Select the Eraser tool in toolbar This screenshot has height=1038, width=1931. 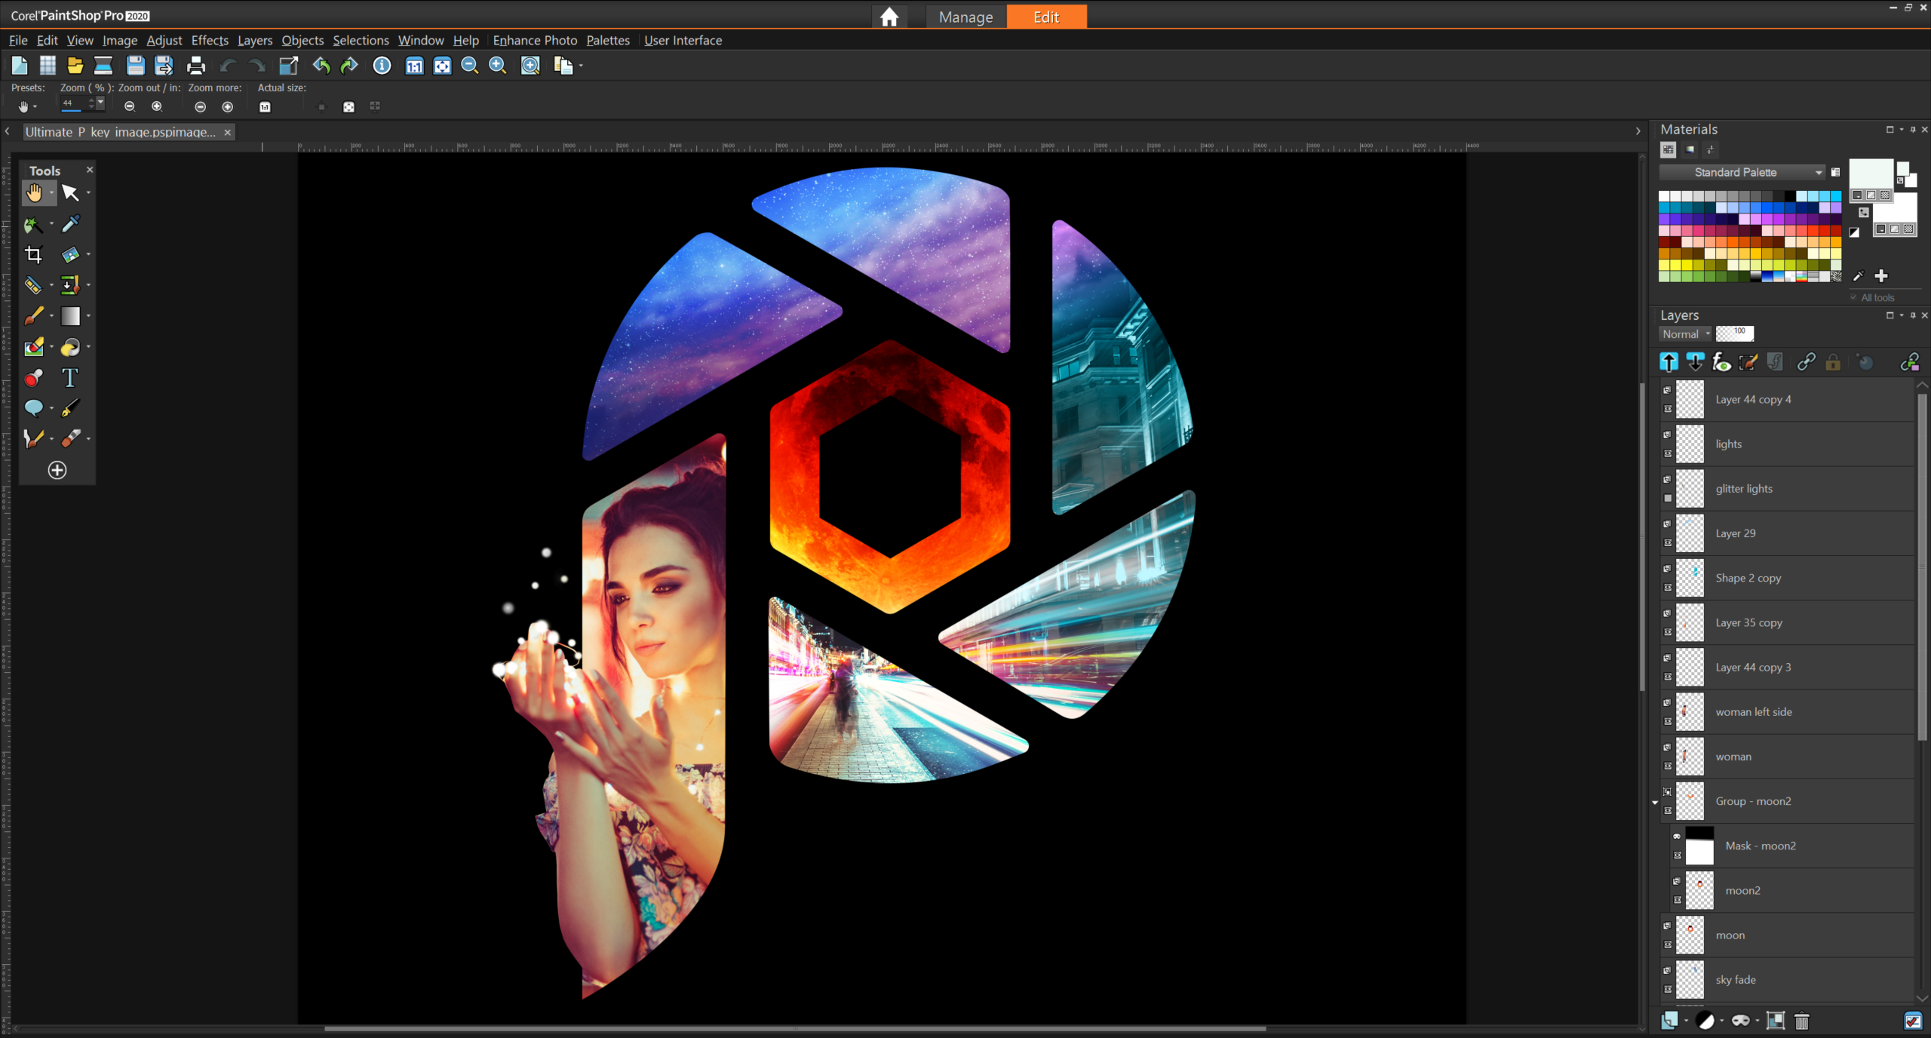tap(70, 438)
